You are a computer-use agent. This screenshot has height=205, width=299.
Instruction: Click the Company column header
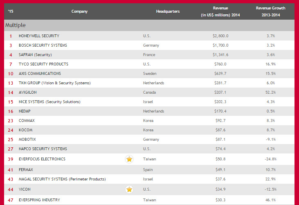click(79, 11)
